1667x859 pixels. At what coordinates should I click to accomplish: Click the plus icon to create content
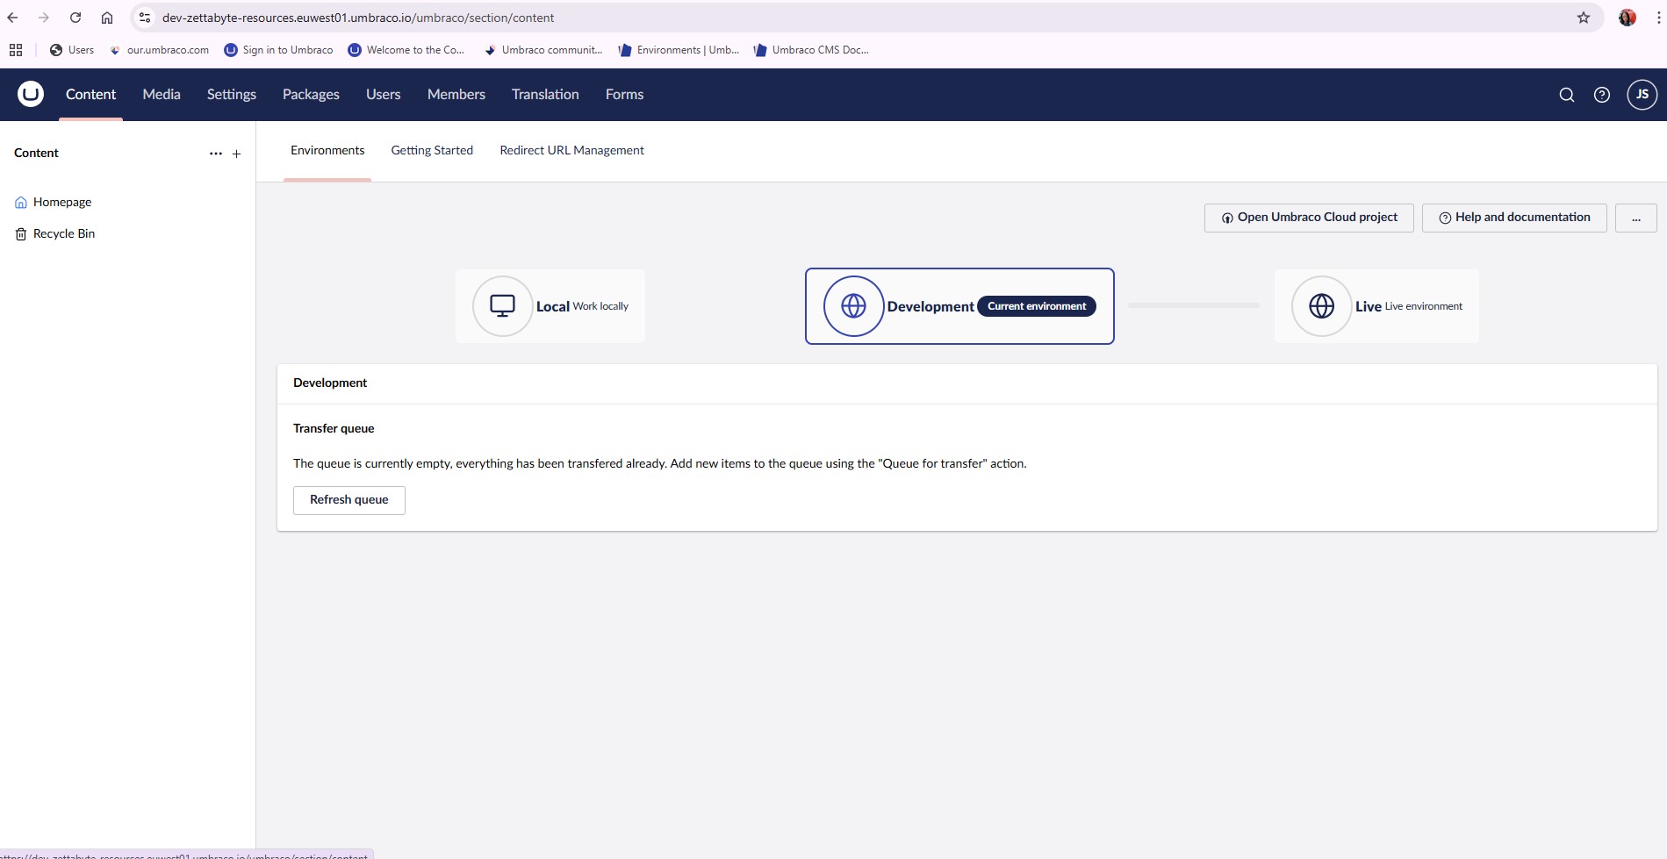tap(236, 154)
